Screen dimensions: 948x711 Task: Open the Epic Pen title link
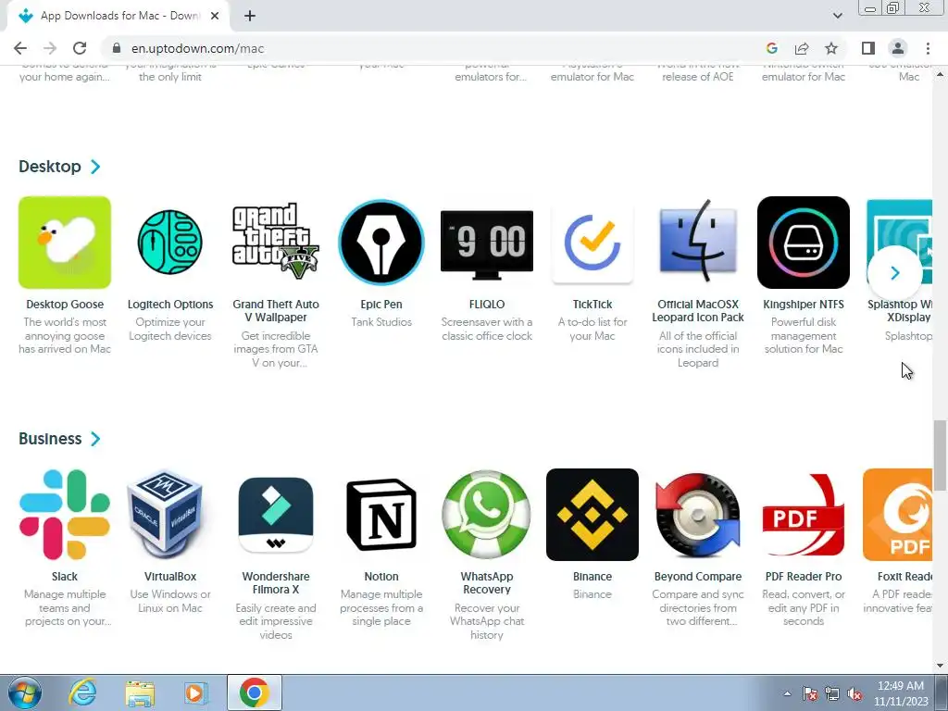coord(380,305)
